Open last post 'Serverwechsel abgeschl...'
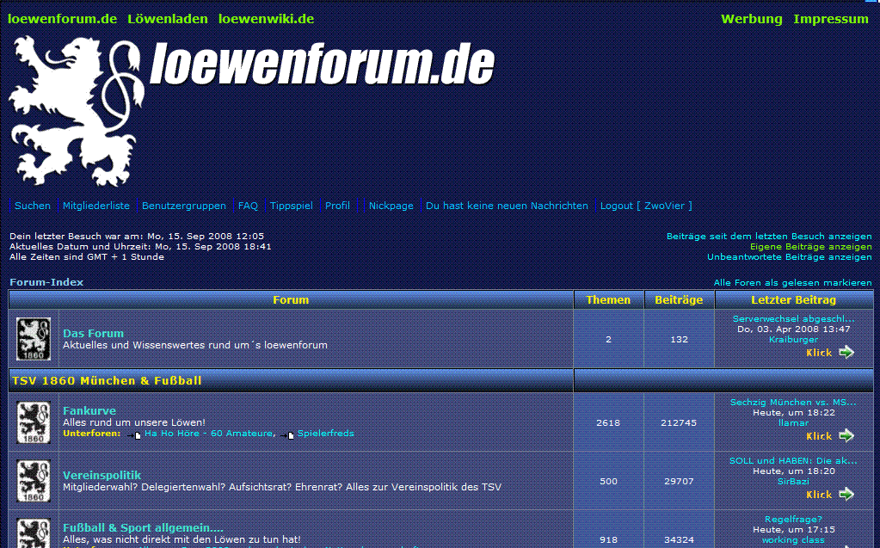The height and width of the screenshot is (548, 880). 794,319
